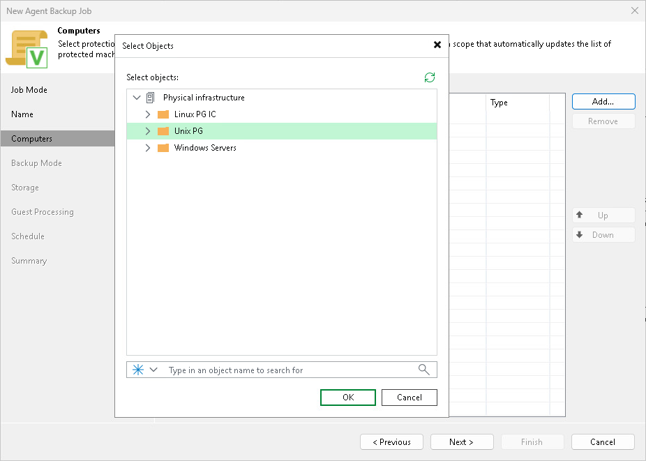Click the Type column header

tap(518, 103)
